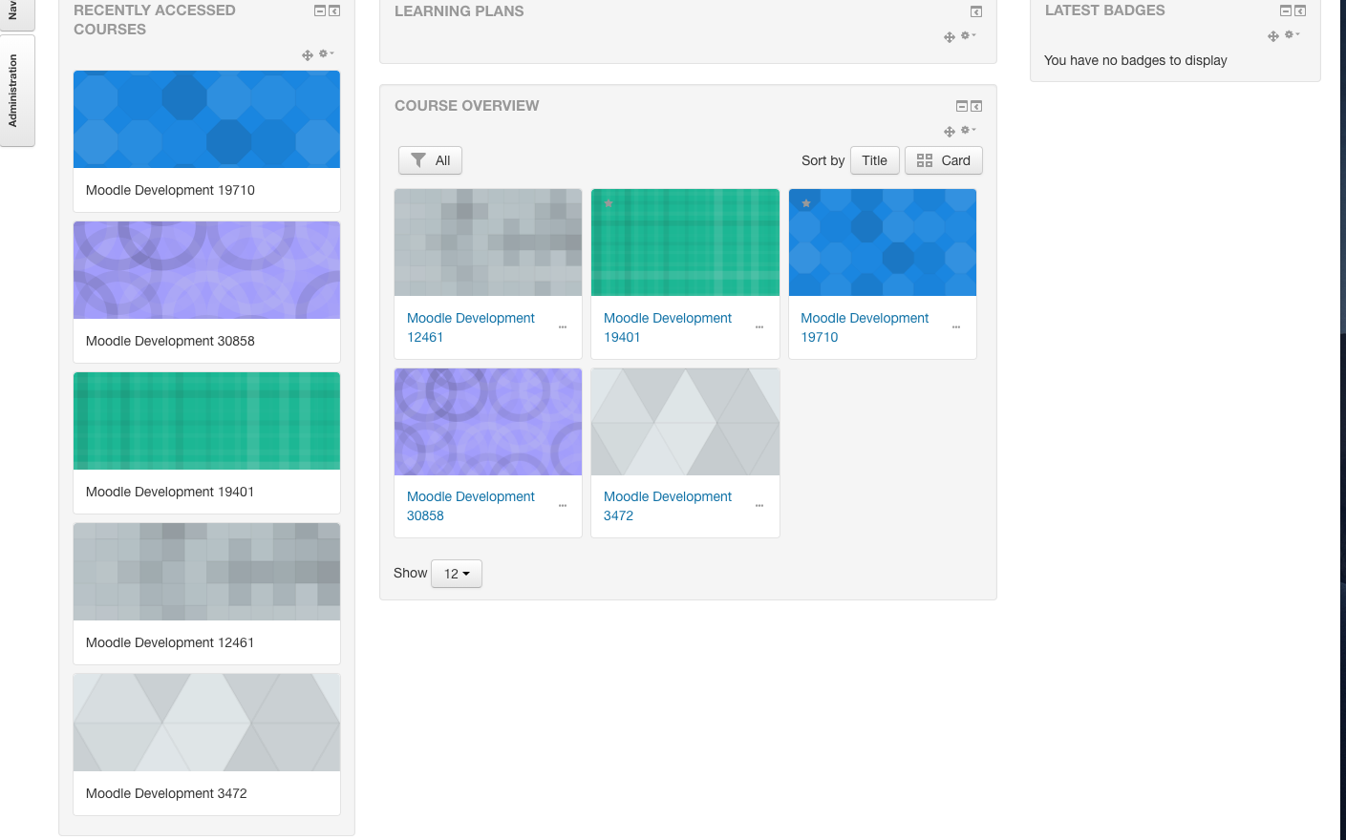This screenshot has height=840, width=1346.
Task: Click star on Moodle Development 19710 card
Action: (806, 203)
